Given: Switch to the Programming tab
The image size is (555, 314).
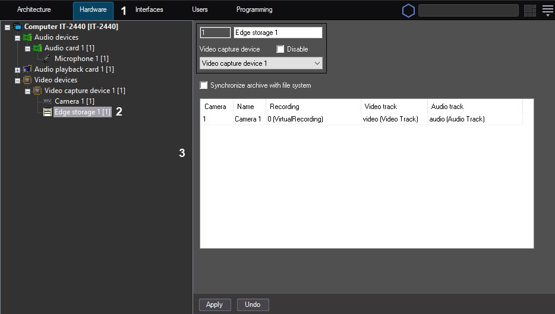Looking at the screenshot, I should (x=254, y=9).
